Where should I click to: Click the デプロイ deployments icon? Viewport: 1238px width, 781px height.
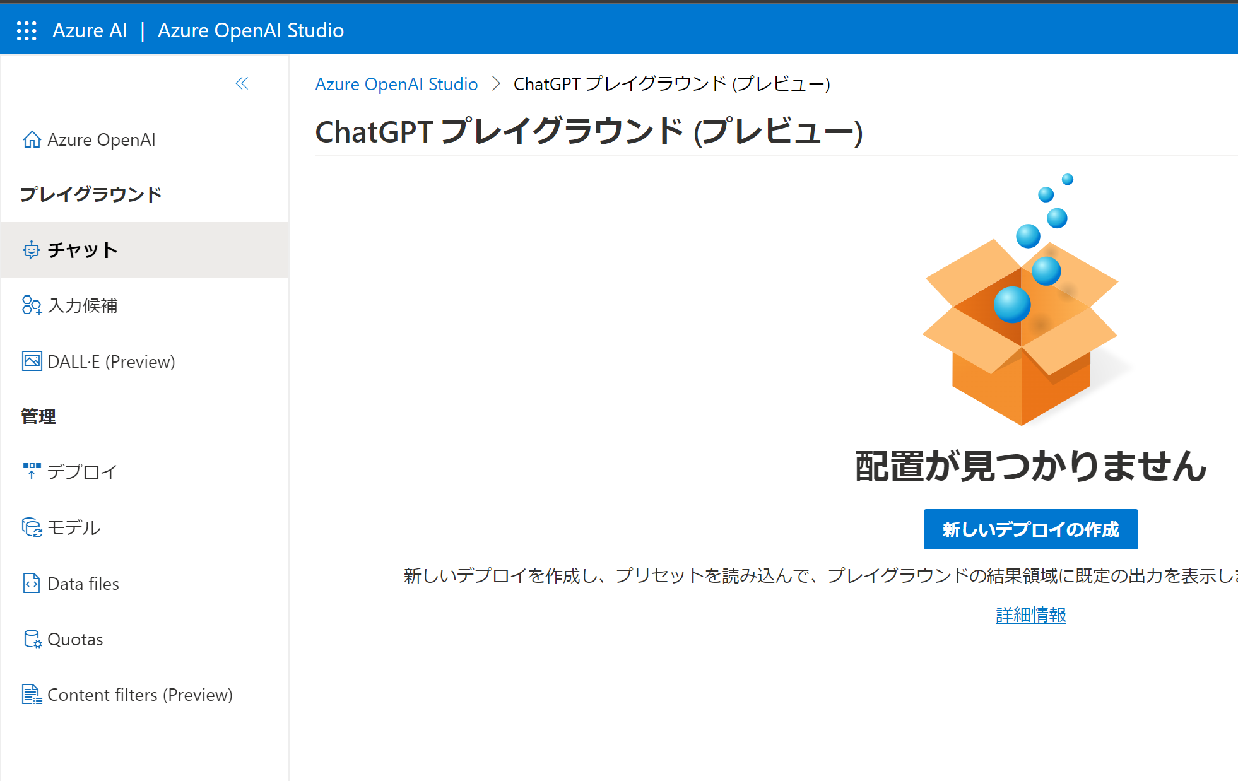[32, 471]
